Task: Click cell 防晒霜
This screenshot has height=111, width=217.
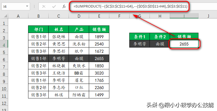Action: (79, 95)
